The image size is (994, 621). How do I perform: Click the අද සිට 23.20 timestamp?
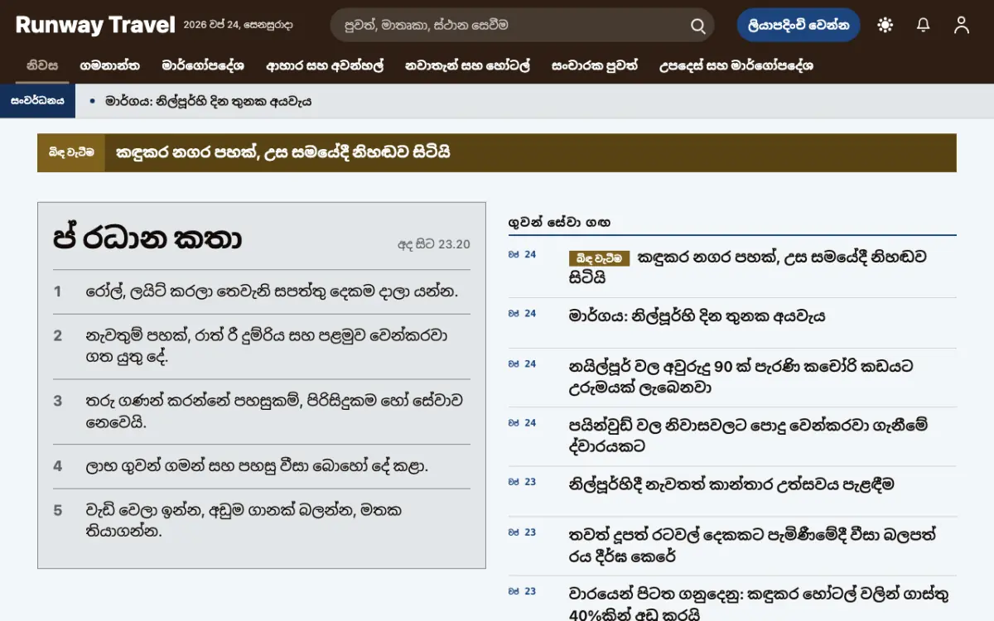[x=434, y=244]
